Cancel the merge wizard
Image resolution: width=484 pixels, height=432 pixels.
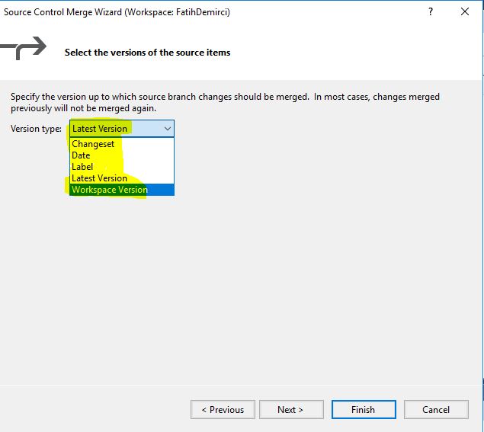[436, 410]
